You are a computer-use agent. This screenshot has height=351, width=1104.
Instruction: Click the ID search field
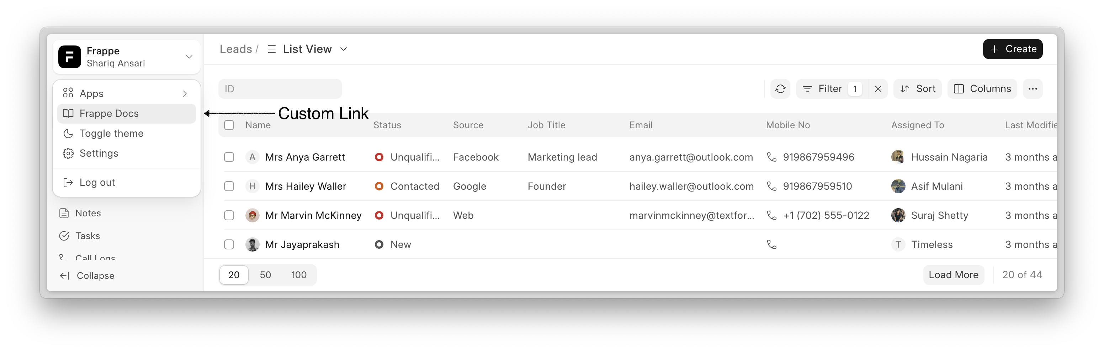280,89
